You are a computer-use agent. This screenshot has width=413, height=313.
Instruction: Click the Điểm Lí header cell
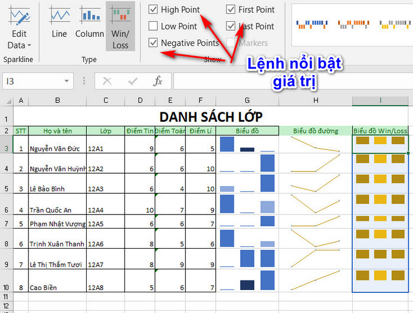click(201, 131)
